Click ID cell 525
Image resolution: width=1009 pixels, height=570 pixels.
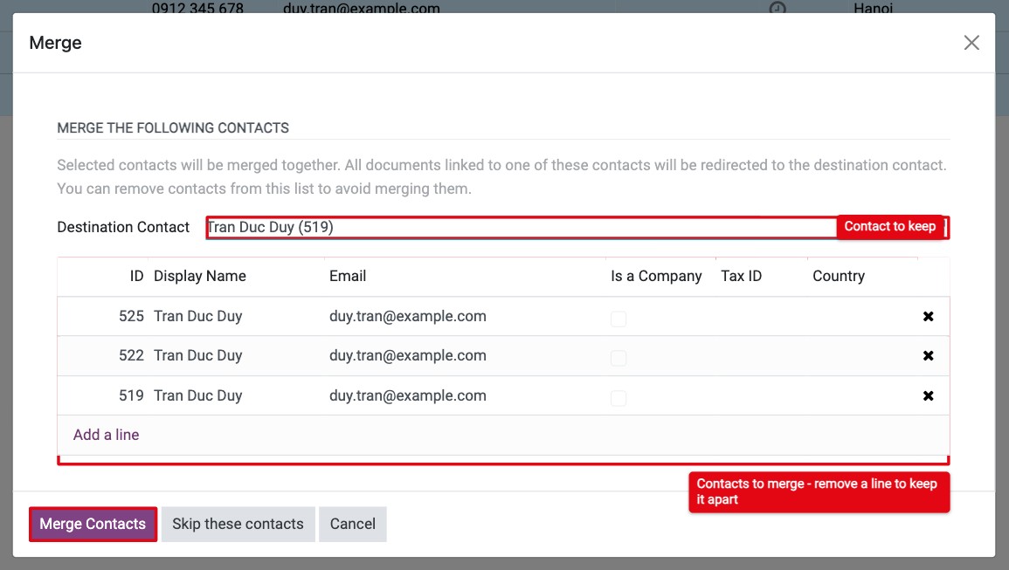pos(131,317)
